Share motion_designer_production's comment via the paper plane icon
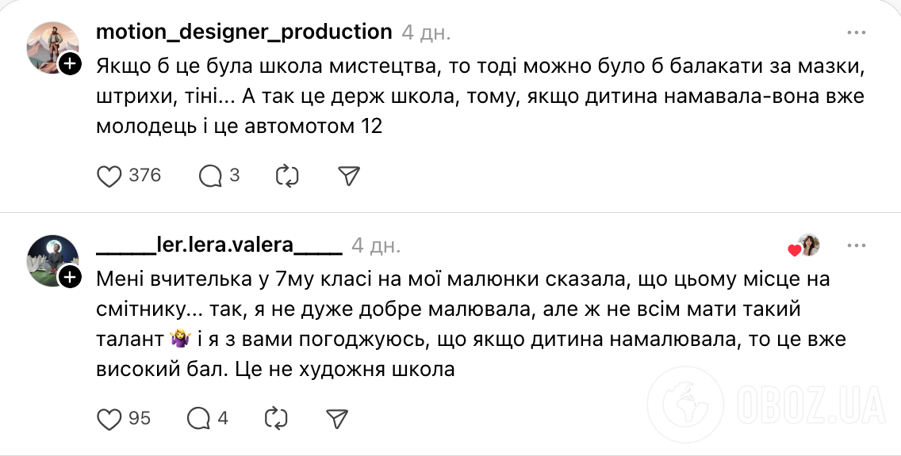This screenshot has height=456, width=901. point(350,176)
